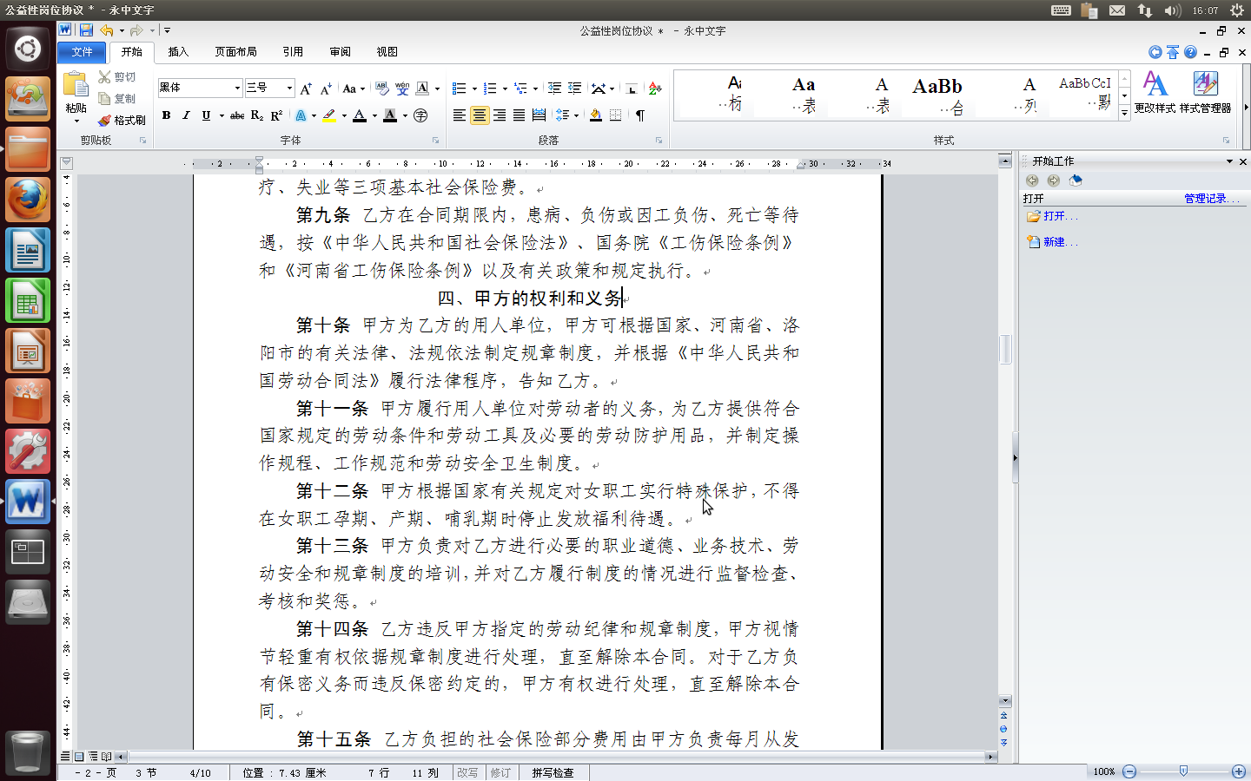This screenshot has height=781, width=1251.
Task: Toggle center alignment button
Action: [x=480, y=115]
